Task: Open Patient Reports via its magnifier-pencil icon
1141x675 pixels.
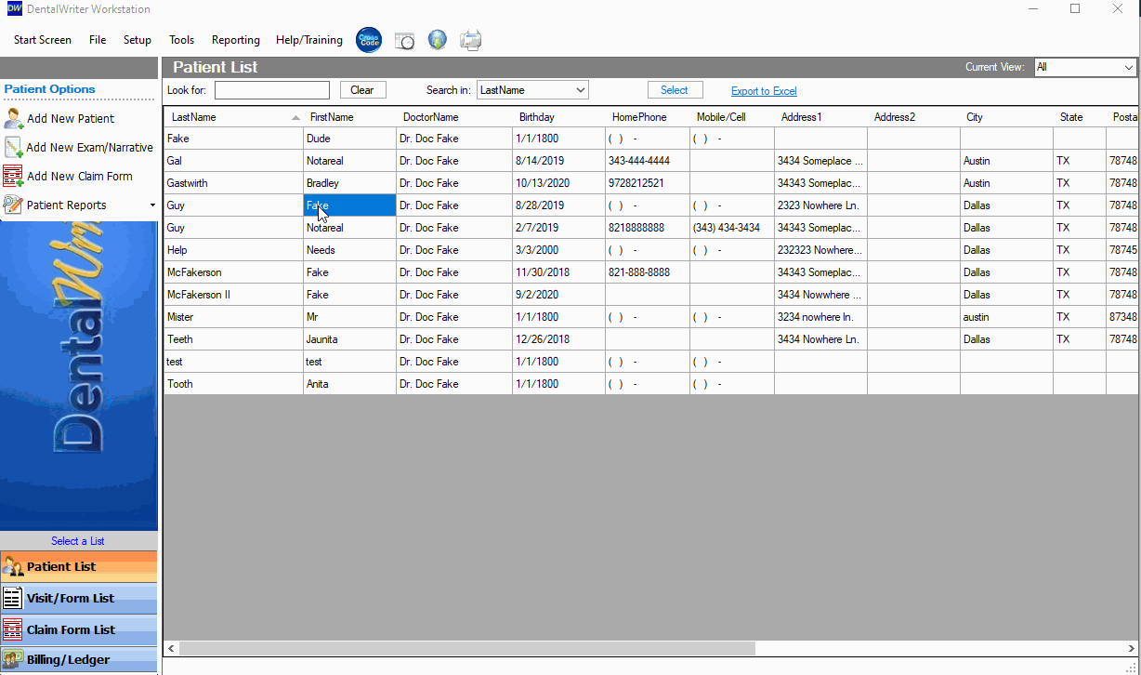Action: click(15, 204)
